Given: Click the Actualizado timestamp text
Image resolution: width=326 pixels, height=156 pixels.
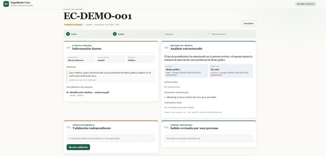Looking at the screenshot, I should pos(107,25).
